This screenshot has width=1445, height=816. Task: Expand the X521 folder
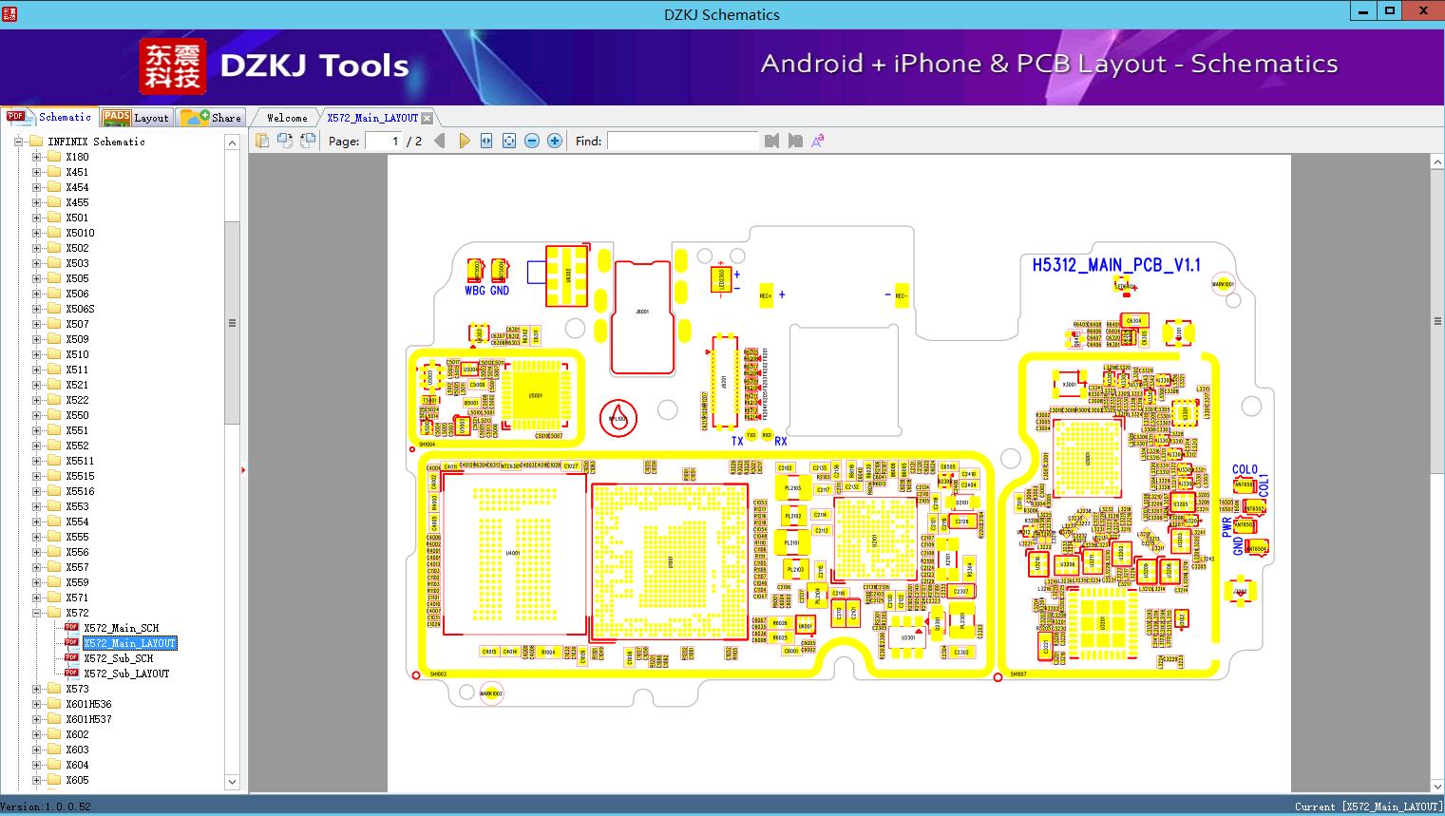(37, 385)
